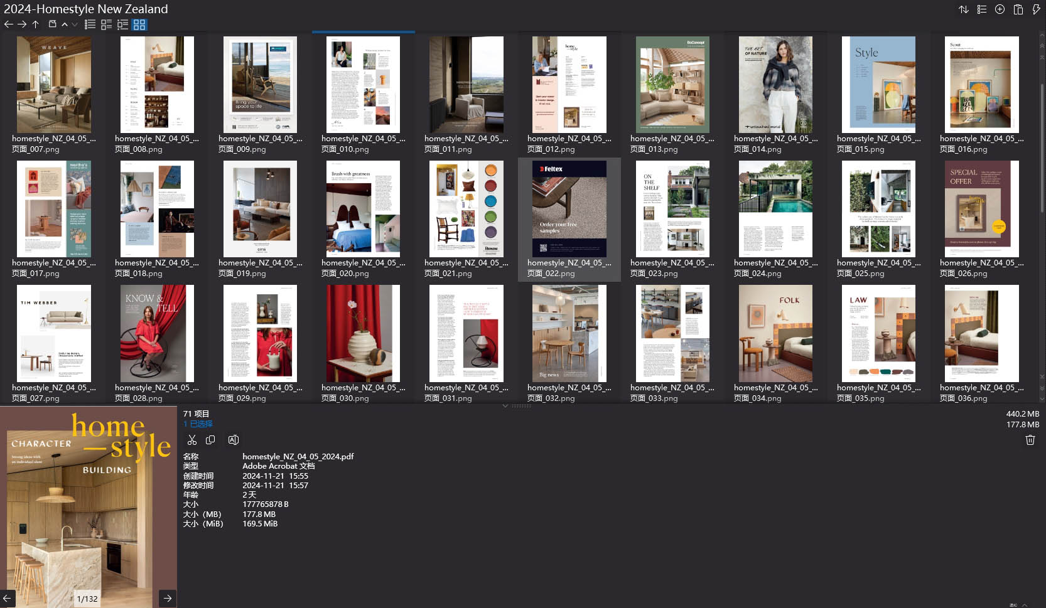1046x608 pixels.
Task: Select Special Offer page 页面_026.png
Action: point(982,209)
